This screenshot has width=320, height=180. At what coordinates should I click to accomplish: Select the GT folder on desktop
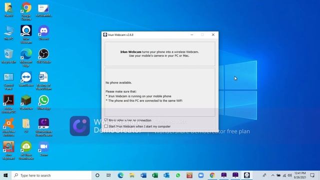(x=26, y=125)
